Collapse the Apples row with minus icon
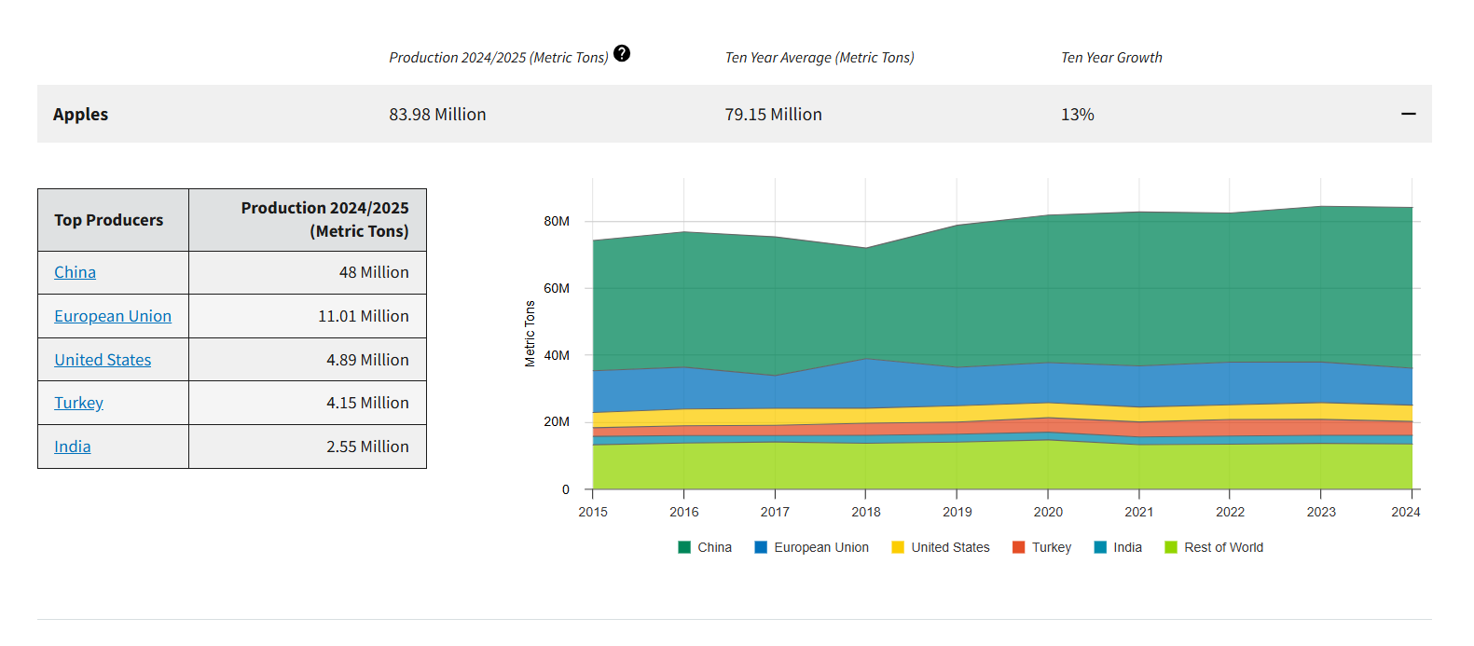Screen dimensions: 1474x646 tap(1408, 114)
